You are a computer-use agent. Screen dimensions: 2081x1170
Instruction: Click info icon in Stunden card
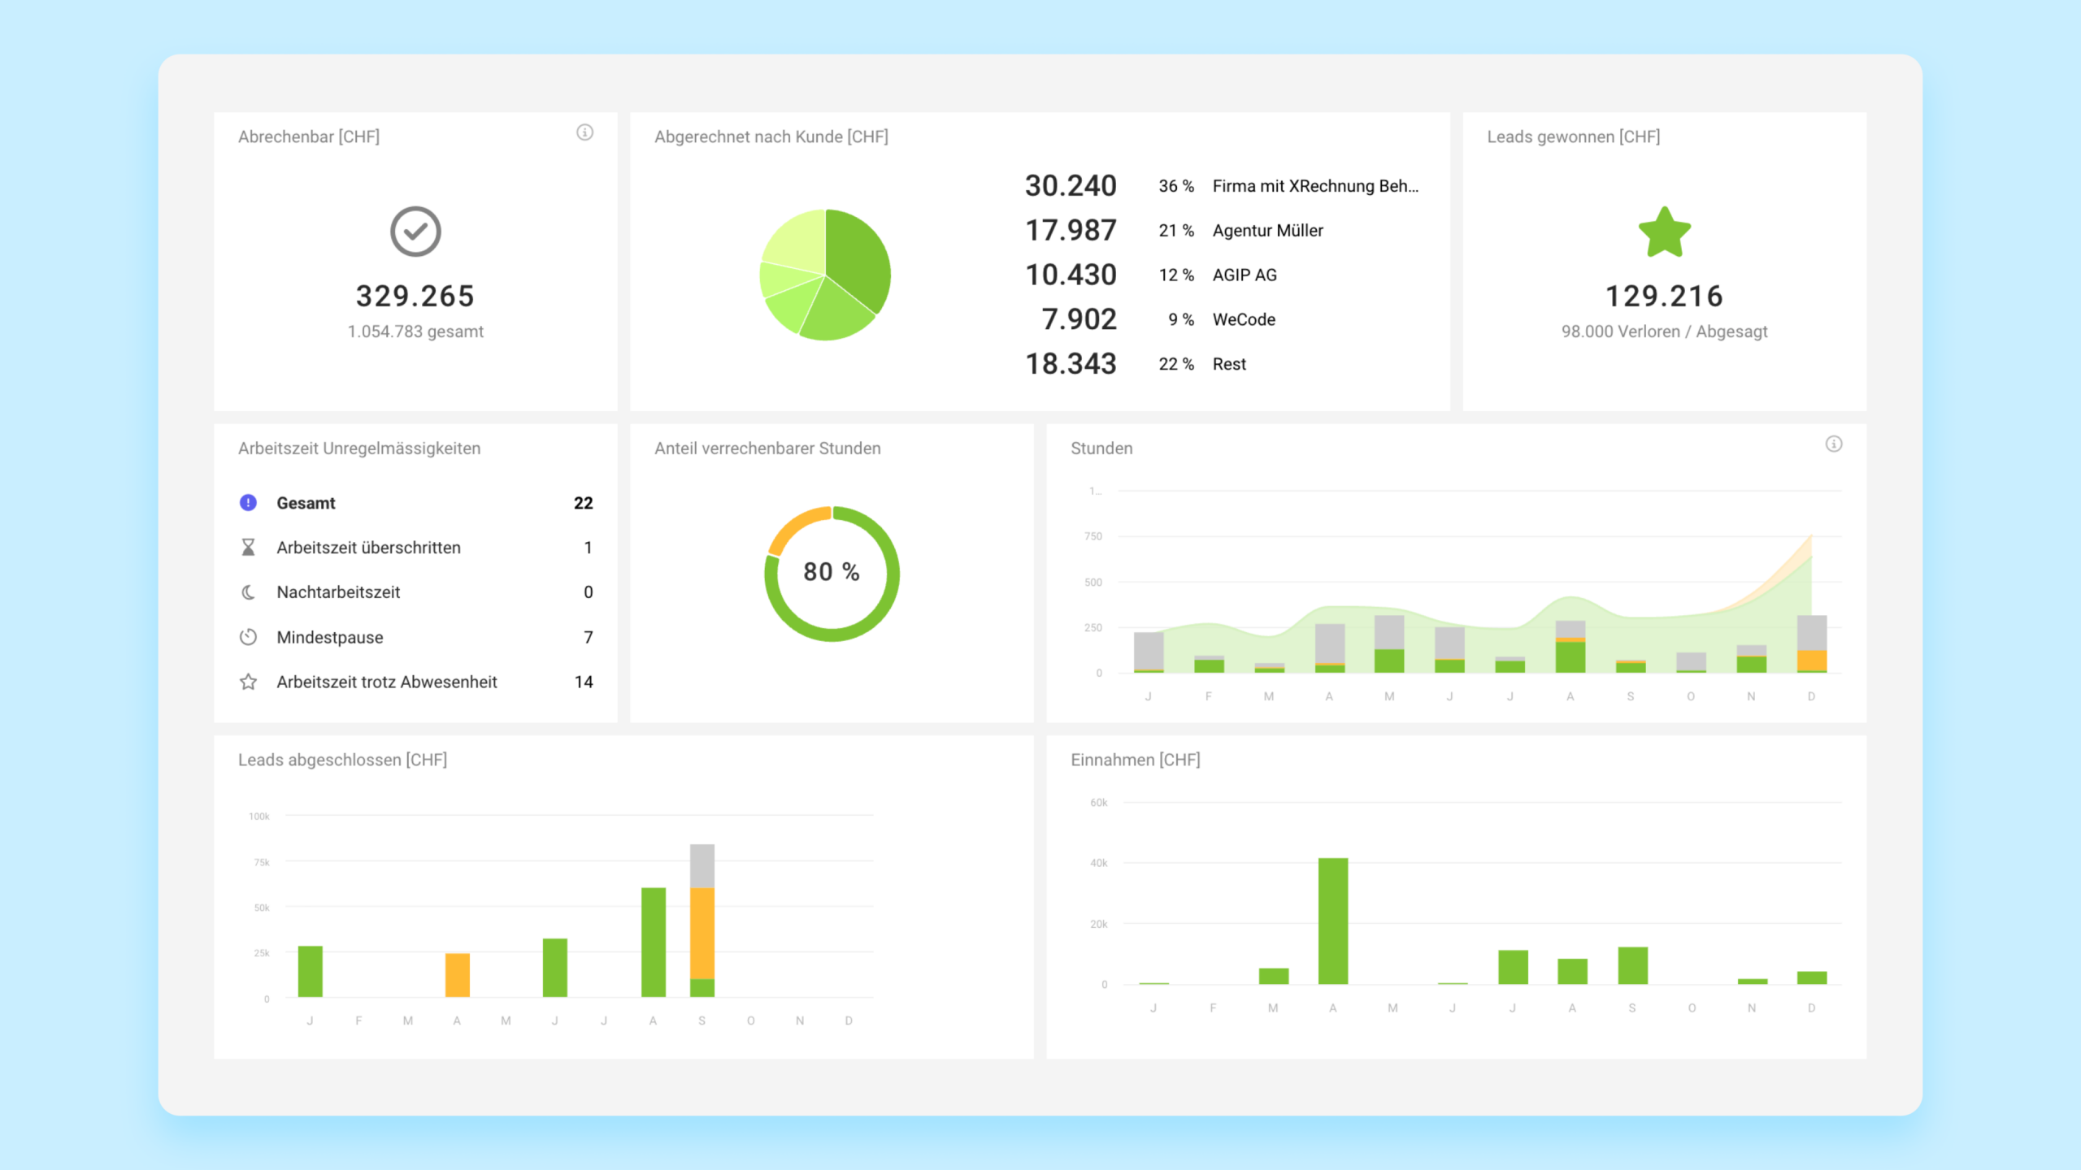1833,444
